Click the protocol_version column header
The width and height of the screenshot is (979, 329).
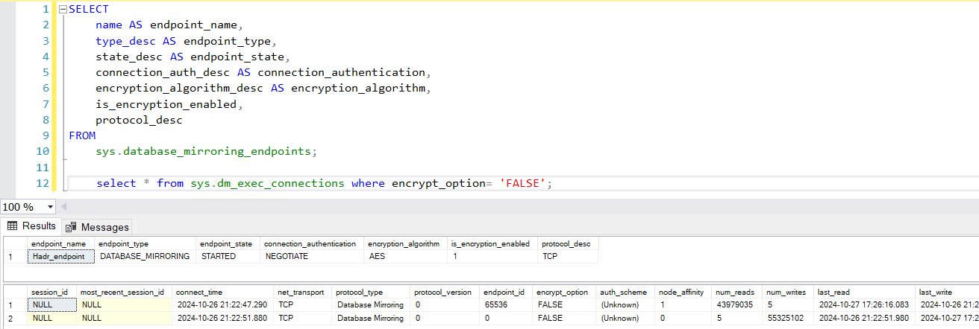coord(446,293)
